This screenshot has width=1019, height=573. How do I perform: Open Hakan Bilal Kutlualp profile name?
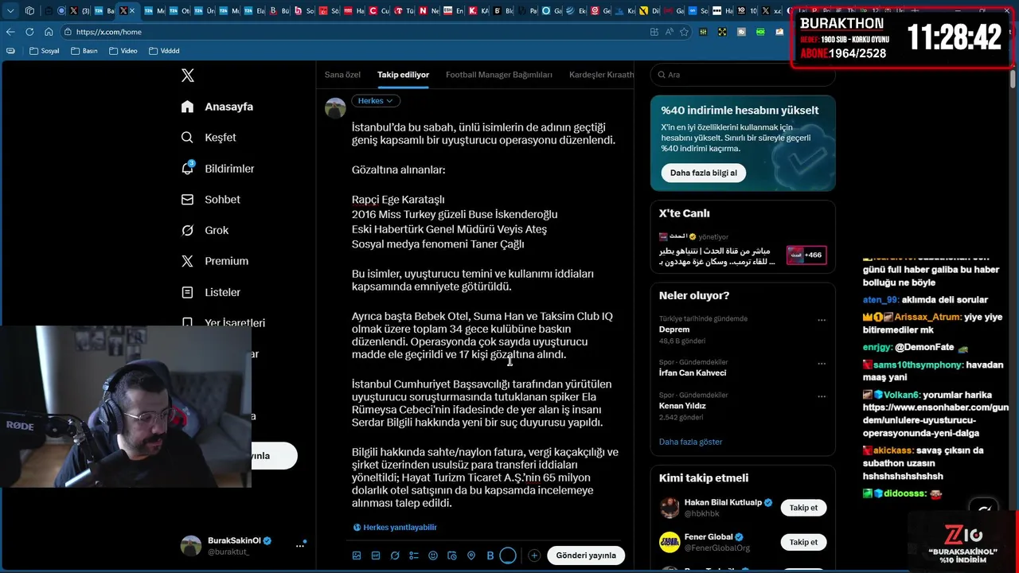click(x=723, y=503)
